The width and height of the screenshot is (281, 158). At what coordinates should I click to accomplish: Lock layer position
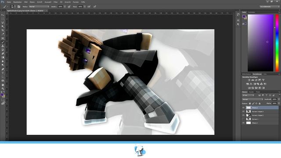(x=256, y=104)
